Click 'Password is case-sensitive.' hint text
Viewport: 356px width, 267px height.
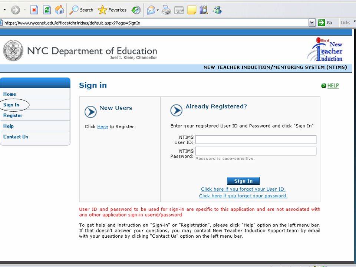point(225,158)
